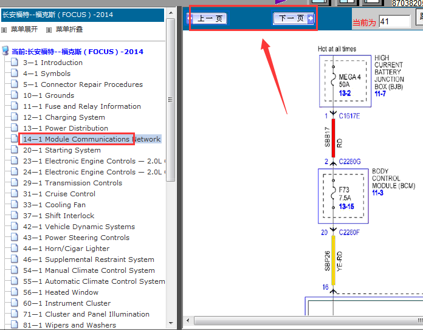Open 10—1 Grounds
Image resolution: width=423 pixels, height=330 pixels.
pos(49,95)
